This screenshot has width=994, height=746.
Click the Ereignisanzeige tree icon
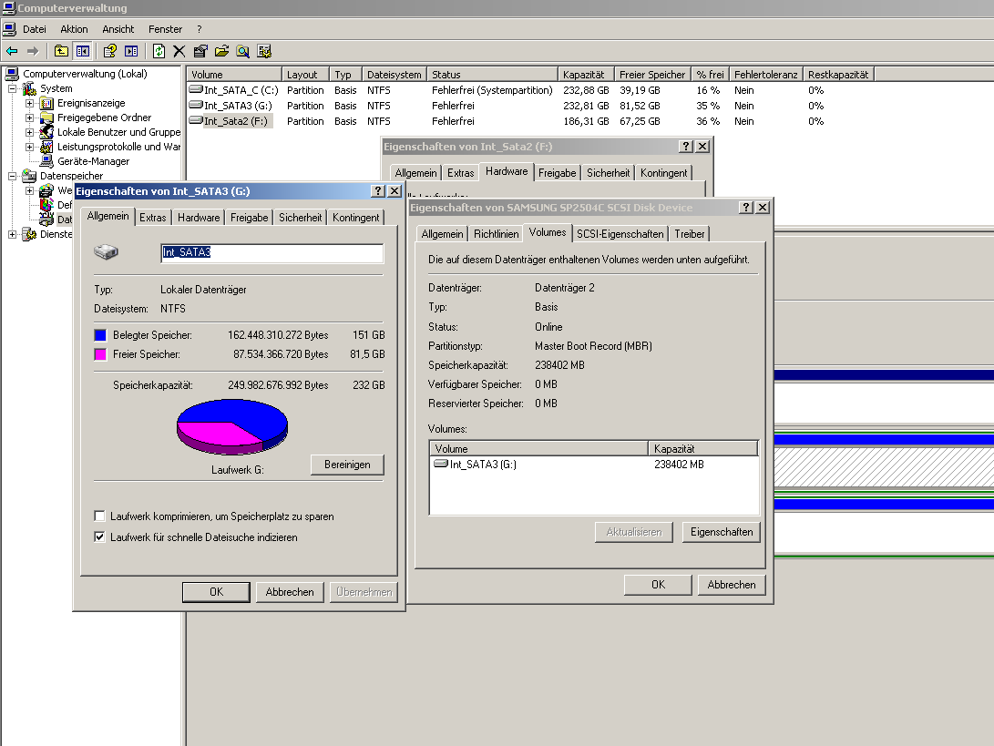[x=46, y=103]
